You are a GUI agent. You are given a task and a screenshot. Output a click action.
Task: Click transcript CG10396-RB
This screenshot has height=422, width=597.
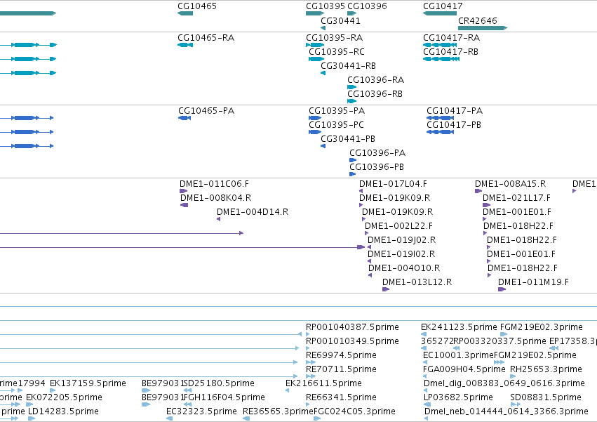(375, 94)
